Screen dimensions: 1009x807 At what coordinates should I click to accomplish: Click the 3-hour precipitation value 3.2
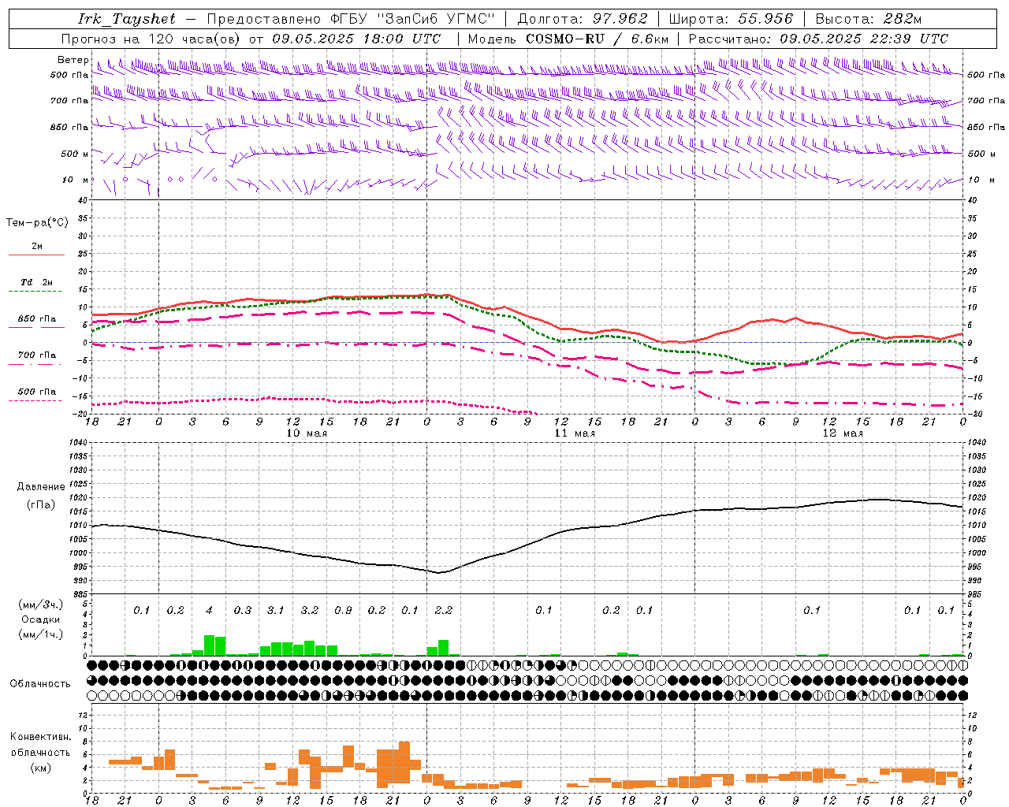click(x=310, y=610)
